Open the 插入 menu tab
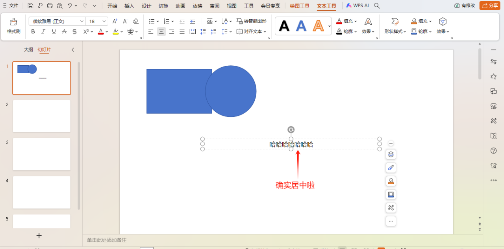The height and width of the screenshot is (249, 504). 129,6
